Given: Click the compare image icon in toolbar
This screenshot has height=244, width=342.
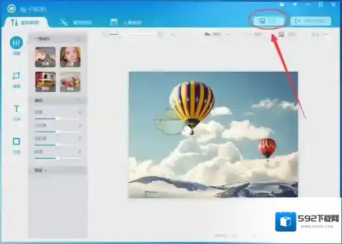Looking at the screenshot, I should click(x=281, y=35).
